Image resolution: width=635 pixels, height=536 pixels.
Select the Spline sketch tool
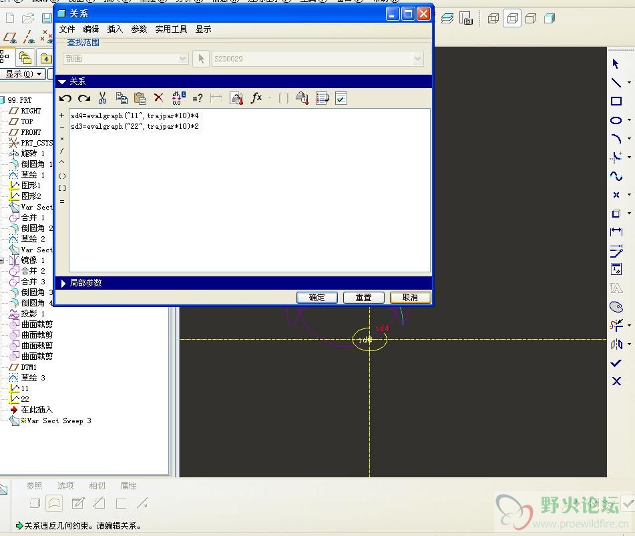(x=616, y=176)
